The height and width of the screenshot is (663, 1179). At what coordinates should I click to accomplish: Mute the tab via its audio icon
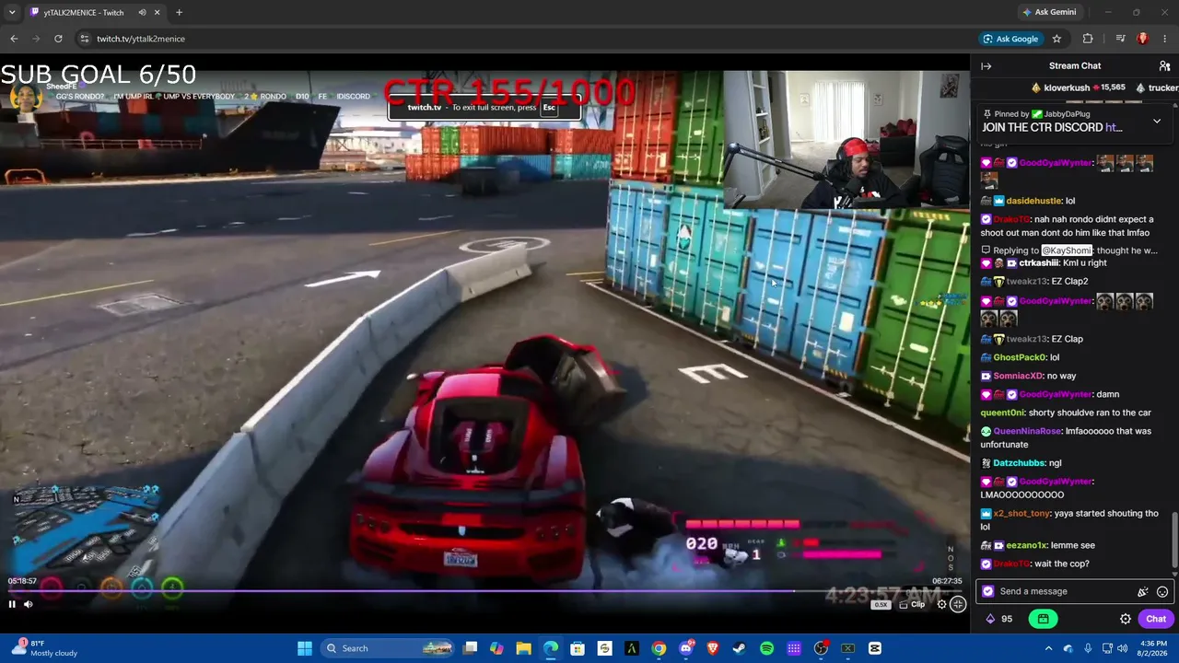click(142, 13)
